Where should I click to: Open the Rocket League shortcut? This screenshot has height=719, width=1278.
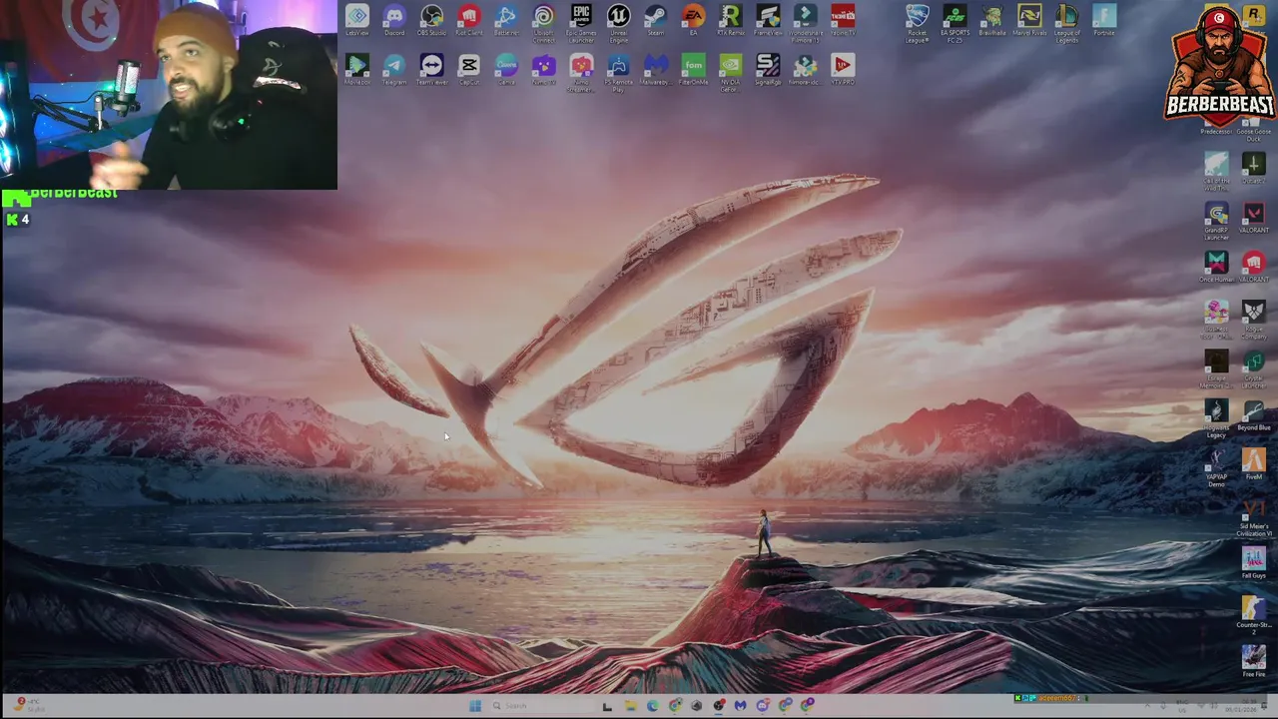tap(917, 22)
